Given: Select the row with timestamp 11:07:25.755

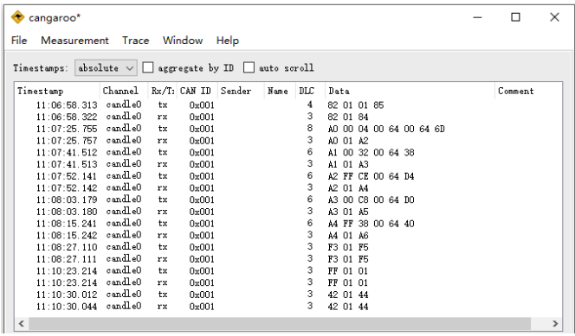Looking at the screenshot, I should [288, 129].
